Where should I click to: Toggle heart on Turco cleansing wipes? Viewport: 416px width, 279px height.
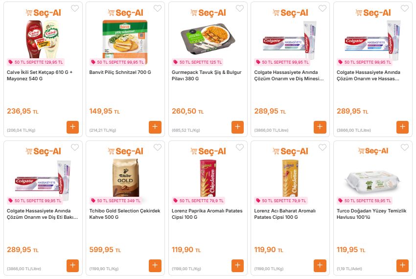tap(404, 147)
